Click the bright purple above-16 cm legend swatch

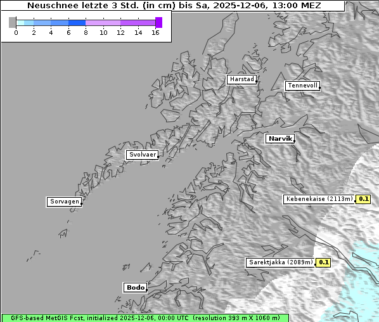coord(159,22)
